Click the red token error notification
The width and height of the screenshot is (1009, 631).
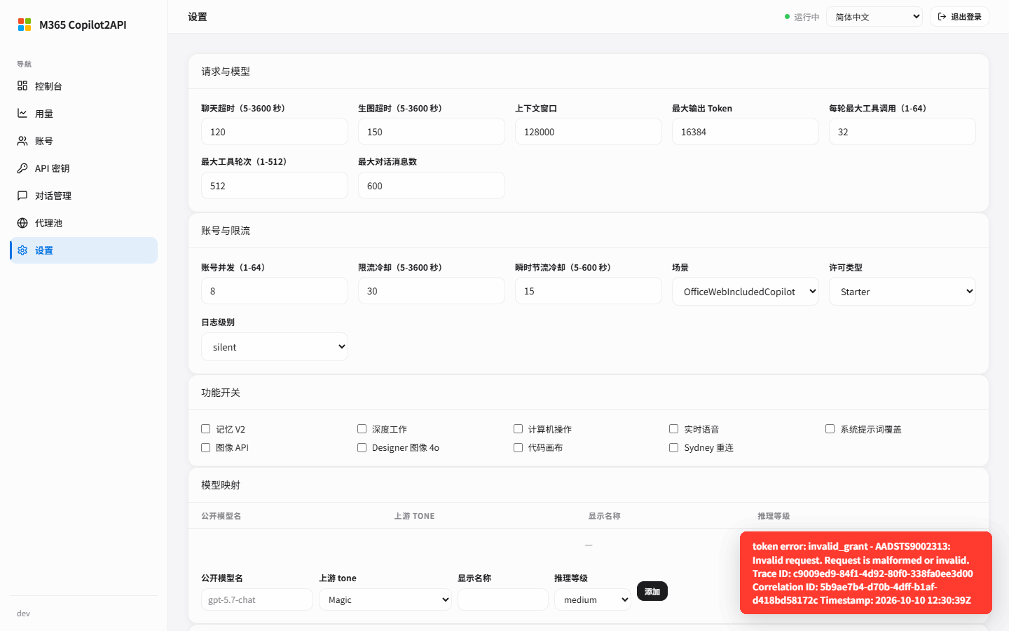(866, 573)
